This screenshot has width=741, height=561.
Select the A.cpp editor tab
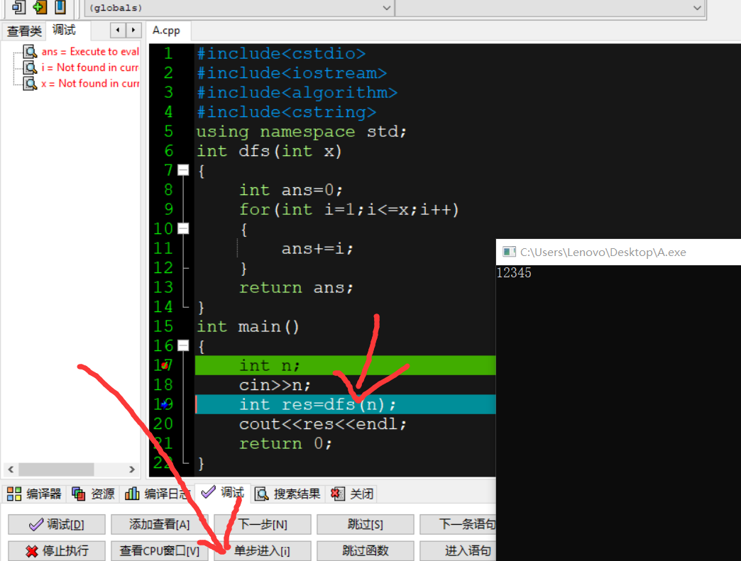point(166,30)
